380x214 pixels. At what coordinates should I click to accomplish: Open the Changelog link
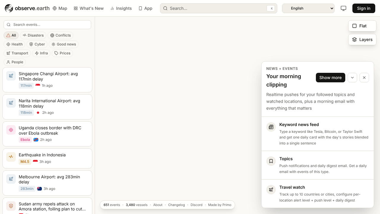click(176, 205)
